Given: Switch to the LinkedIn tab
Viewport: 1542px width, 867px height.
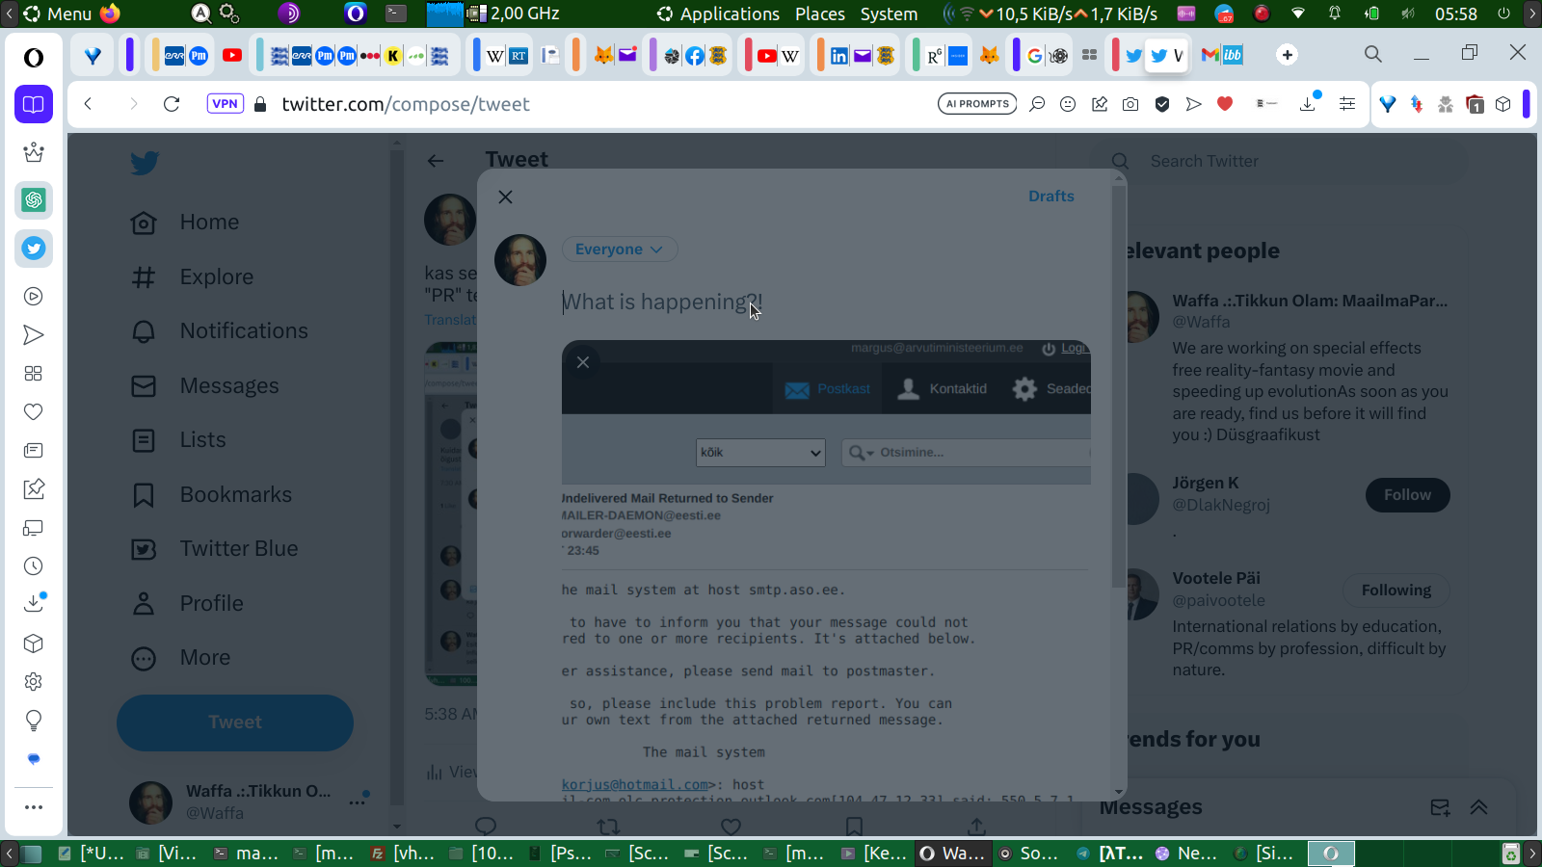Looking at the screenshot, I should (839, 56).
